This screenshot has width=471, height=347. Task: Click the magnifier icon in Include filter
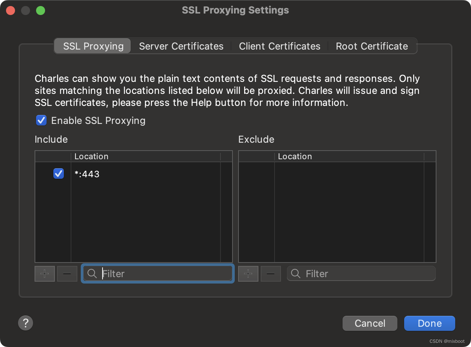92,273
